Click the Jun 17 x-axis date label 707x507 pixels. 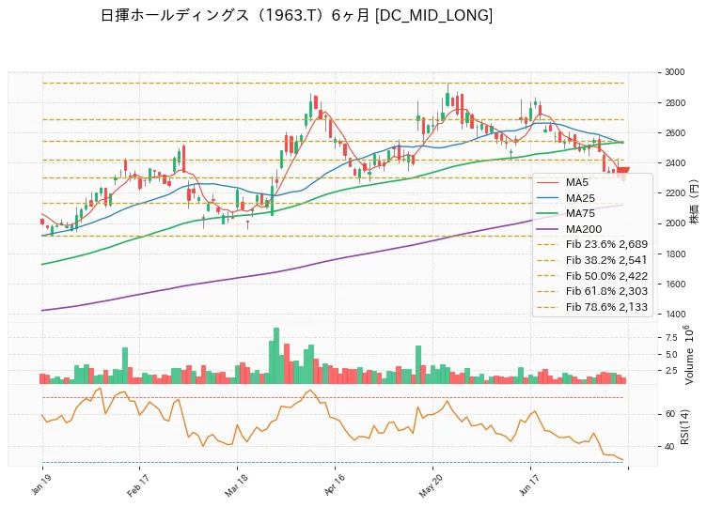[x=529, y=485]
